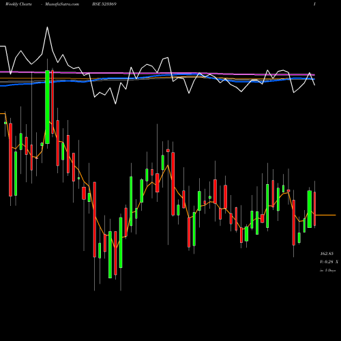Click the 'V: 0.28 X' volume text
The image size is (341, 341).
[329, 262]
